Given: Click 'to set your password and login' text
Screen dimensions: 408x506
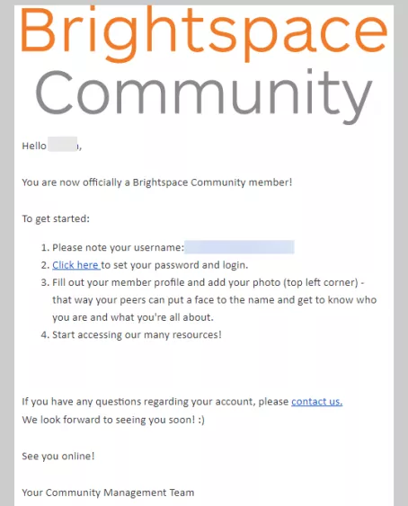Looking at the screenshot, I should coord(175,265).
